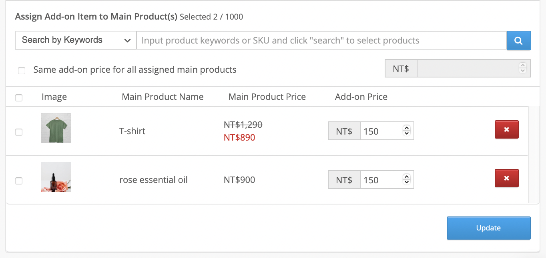
Task: Decrease T-shirt add-on price with the down arrow
Action: pyautogui.click(x=407, y=133)
